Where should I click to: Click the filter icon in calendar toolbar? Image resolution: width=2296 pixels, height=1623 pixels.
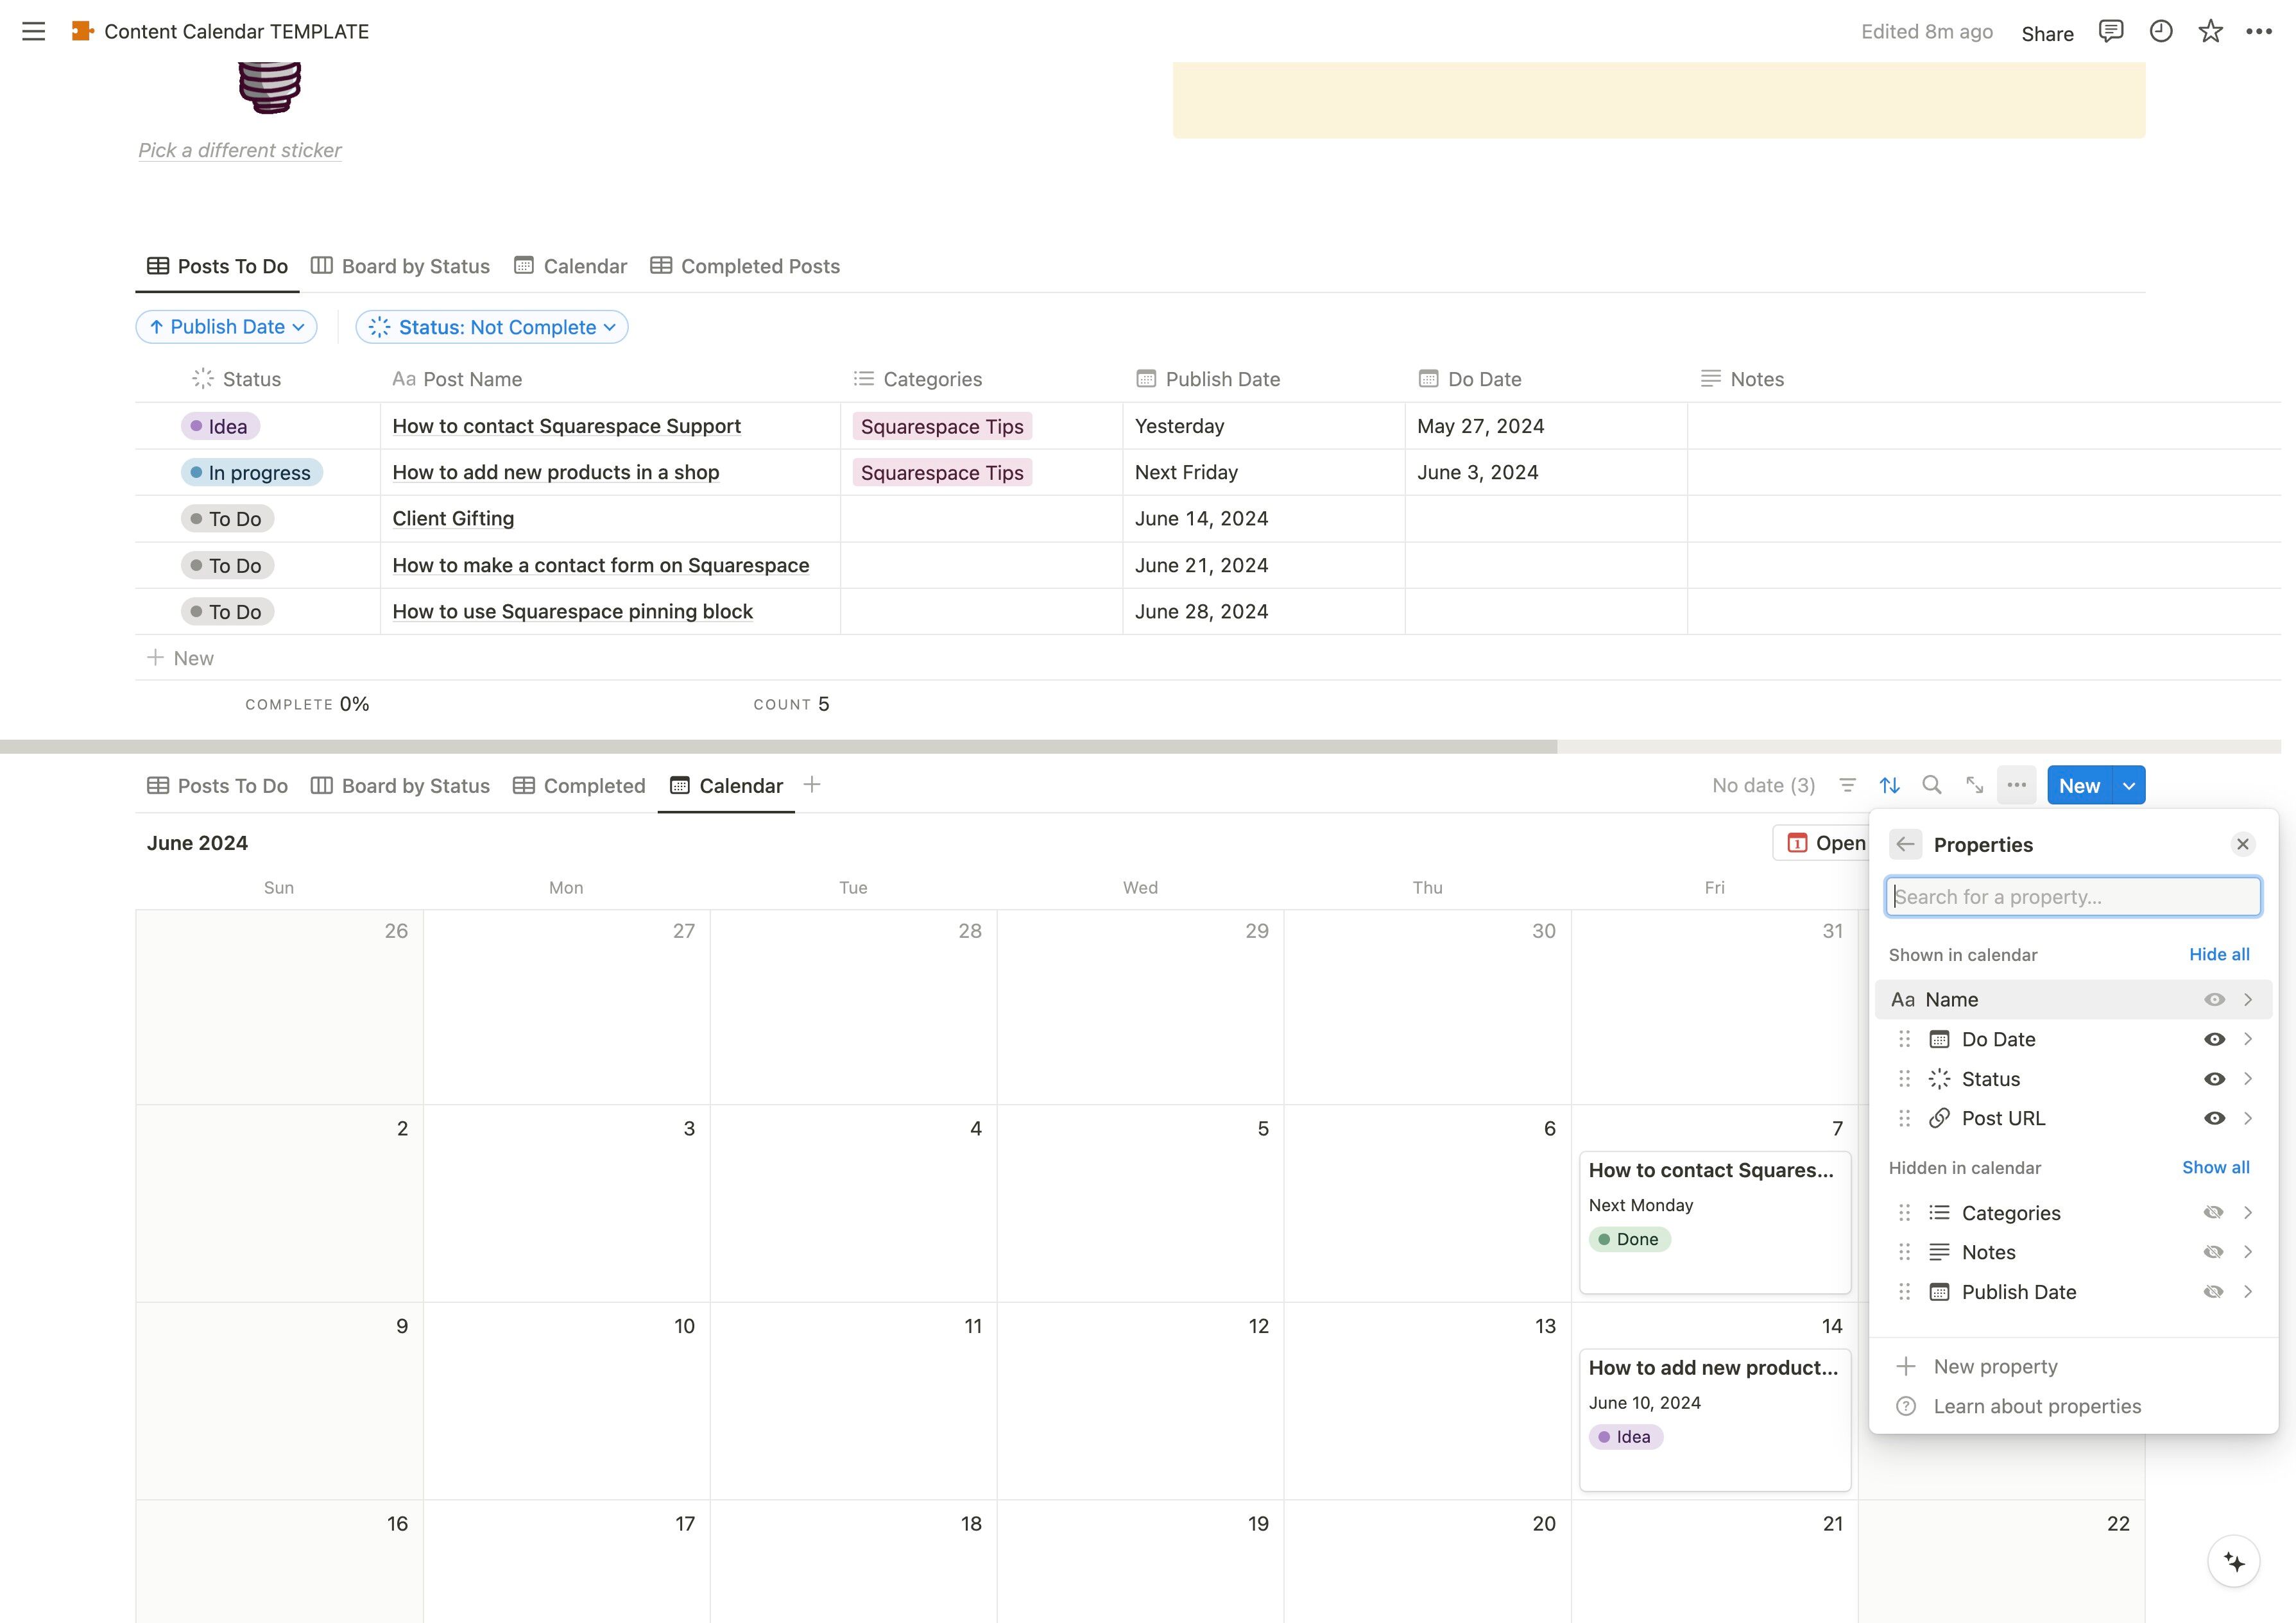[x=1847, y=786]
